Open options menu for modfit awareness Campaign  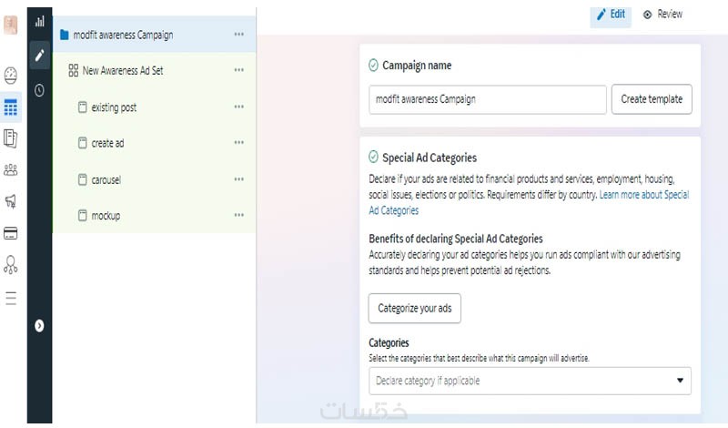pyautogui.click(x=238, y=35)
